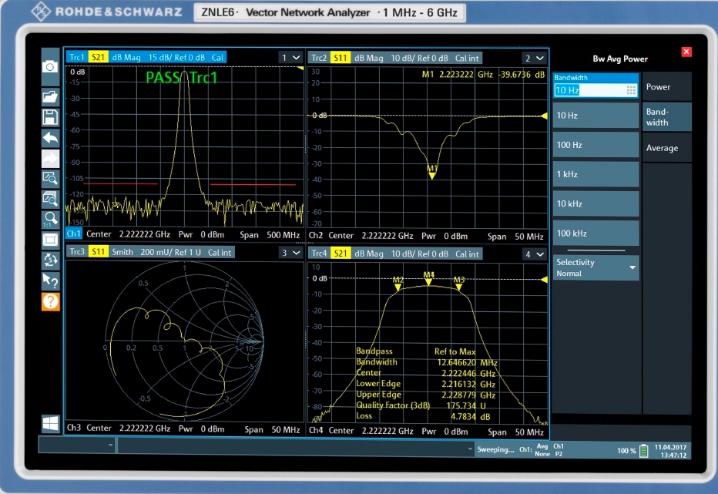Switch to the Average tab
The image size is (718, 494).
[x=666, y=148]
